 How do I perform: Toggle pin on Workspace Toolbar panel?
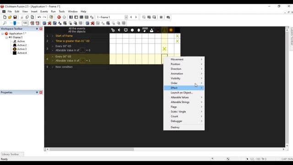point(37,28)
